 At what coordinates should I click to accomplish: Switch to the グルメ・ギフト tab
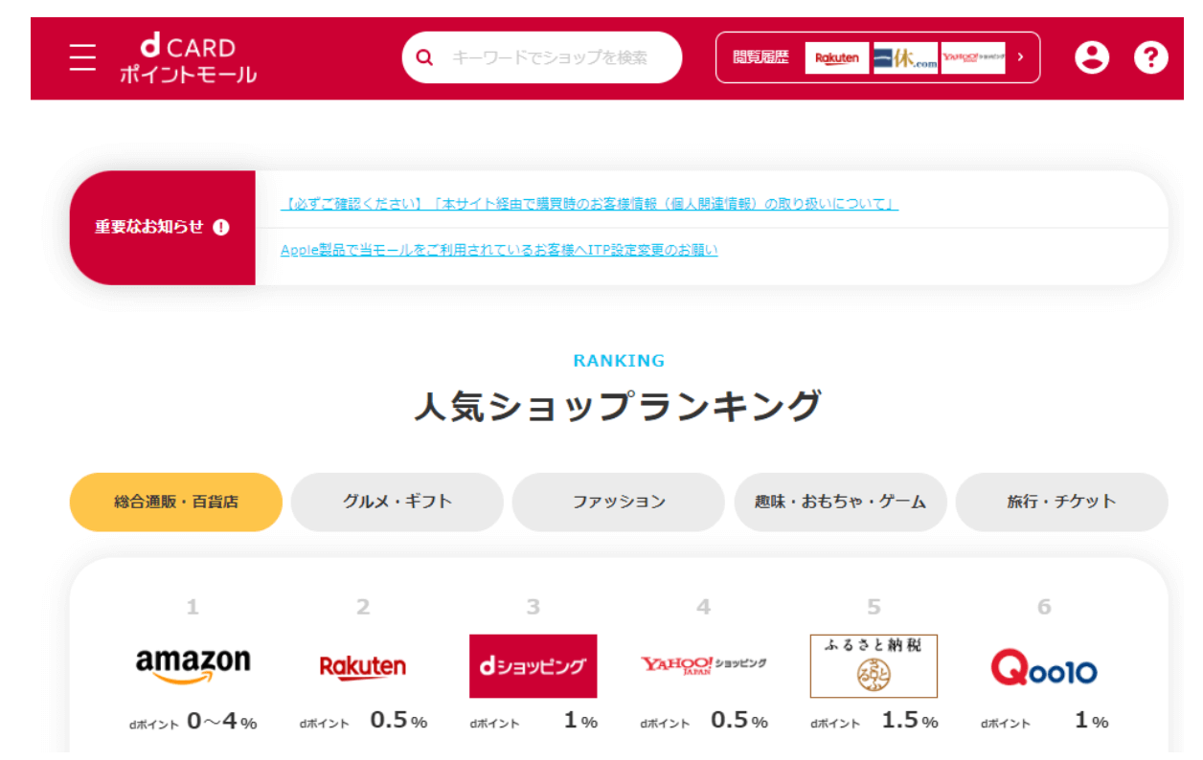[x=397, y=502]
